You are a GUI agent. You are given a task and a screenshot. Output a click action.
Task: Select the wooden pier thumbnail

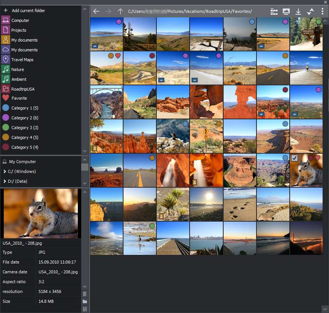[173, 238]
